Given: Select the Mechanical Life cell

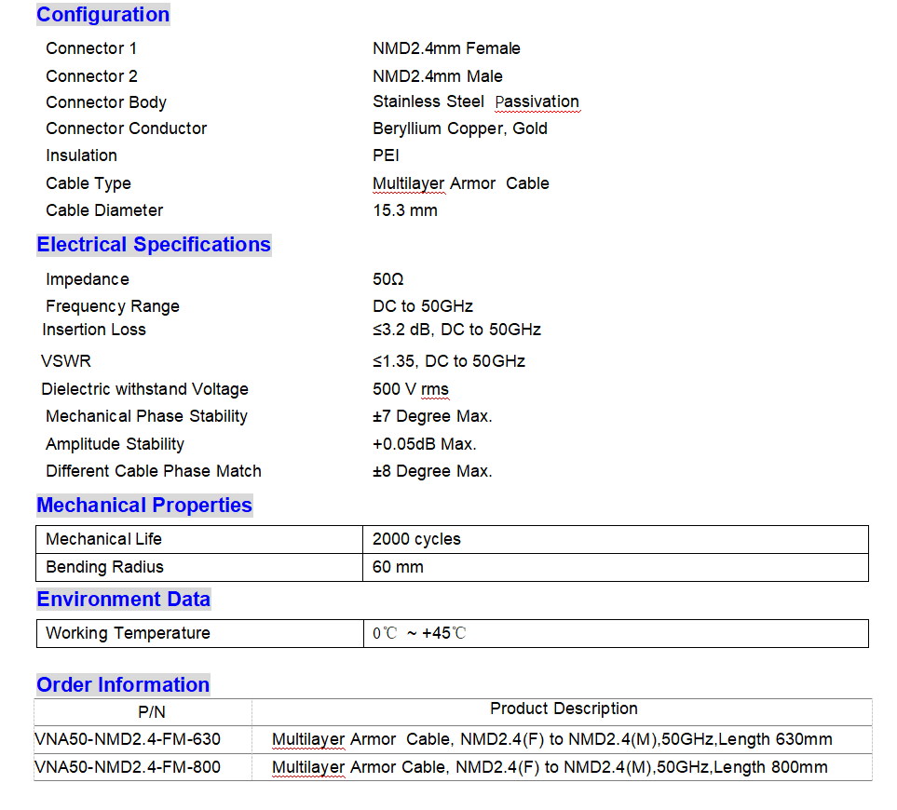Looking at the screenshot, I should pyautogui.click(x=199, y=540).
